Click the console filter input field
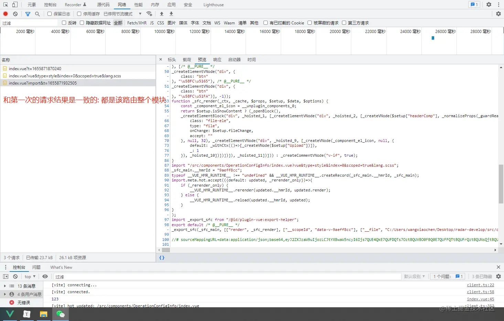 point(227,276)
